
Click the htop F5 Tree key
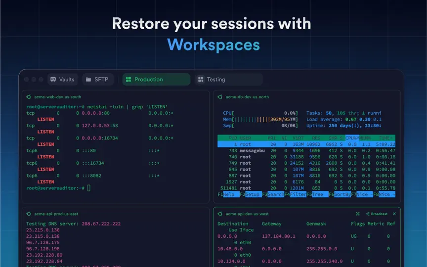[x=317, y=194]
